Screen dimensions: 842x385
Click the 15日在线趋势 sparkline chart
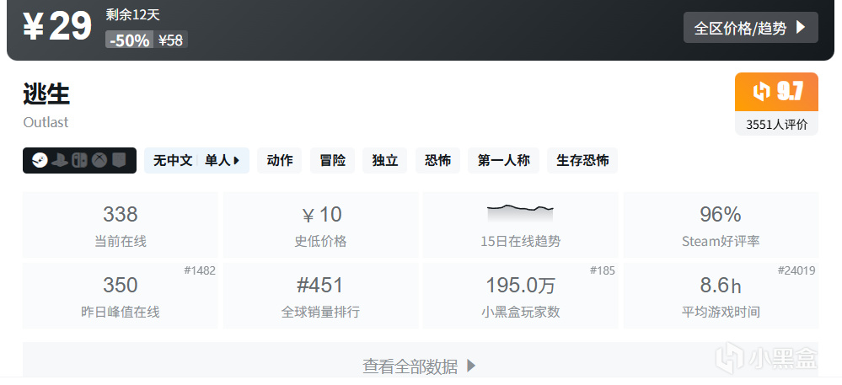520,213
